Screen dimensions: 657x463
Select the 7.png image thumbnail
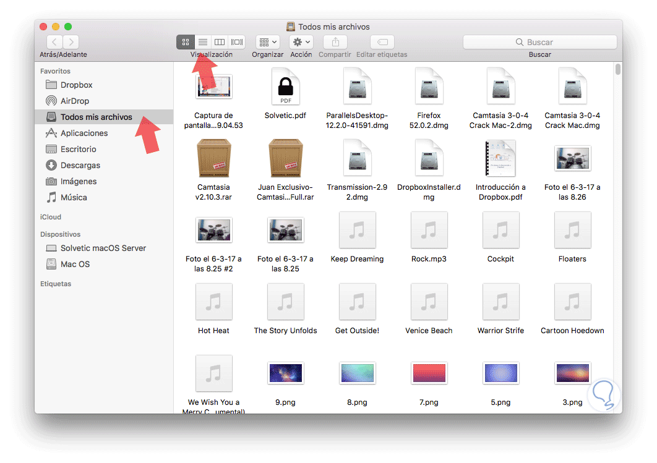click(429, 373)
